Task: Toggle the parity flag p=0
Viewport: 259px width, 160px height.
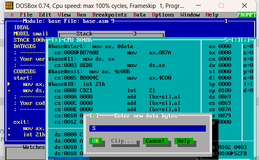Action: [x=248, y=71]
